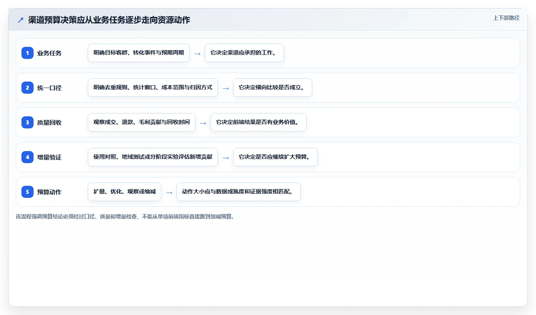Click the arrow in the 增量验证 row
The height and width of the screenshot is (315, 536).
pyautogui.click(x=226, y=157)
